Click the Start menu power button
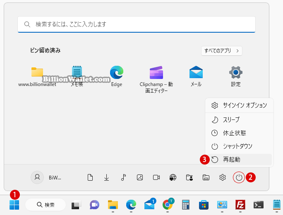Screen dimensions: 283x215 click(x=239, y=177)
